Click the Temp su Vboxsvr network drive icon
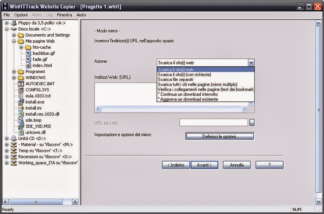This screenshot has width=324, height=214. pyautogui.click(x=13, y=151)
